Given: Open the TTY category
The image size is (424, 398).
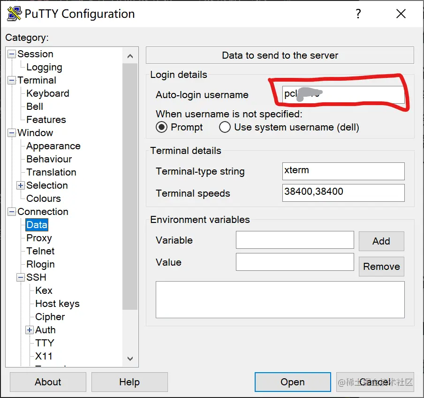Looking at the screenshot, I should [x=45, y=343].
